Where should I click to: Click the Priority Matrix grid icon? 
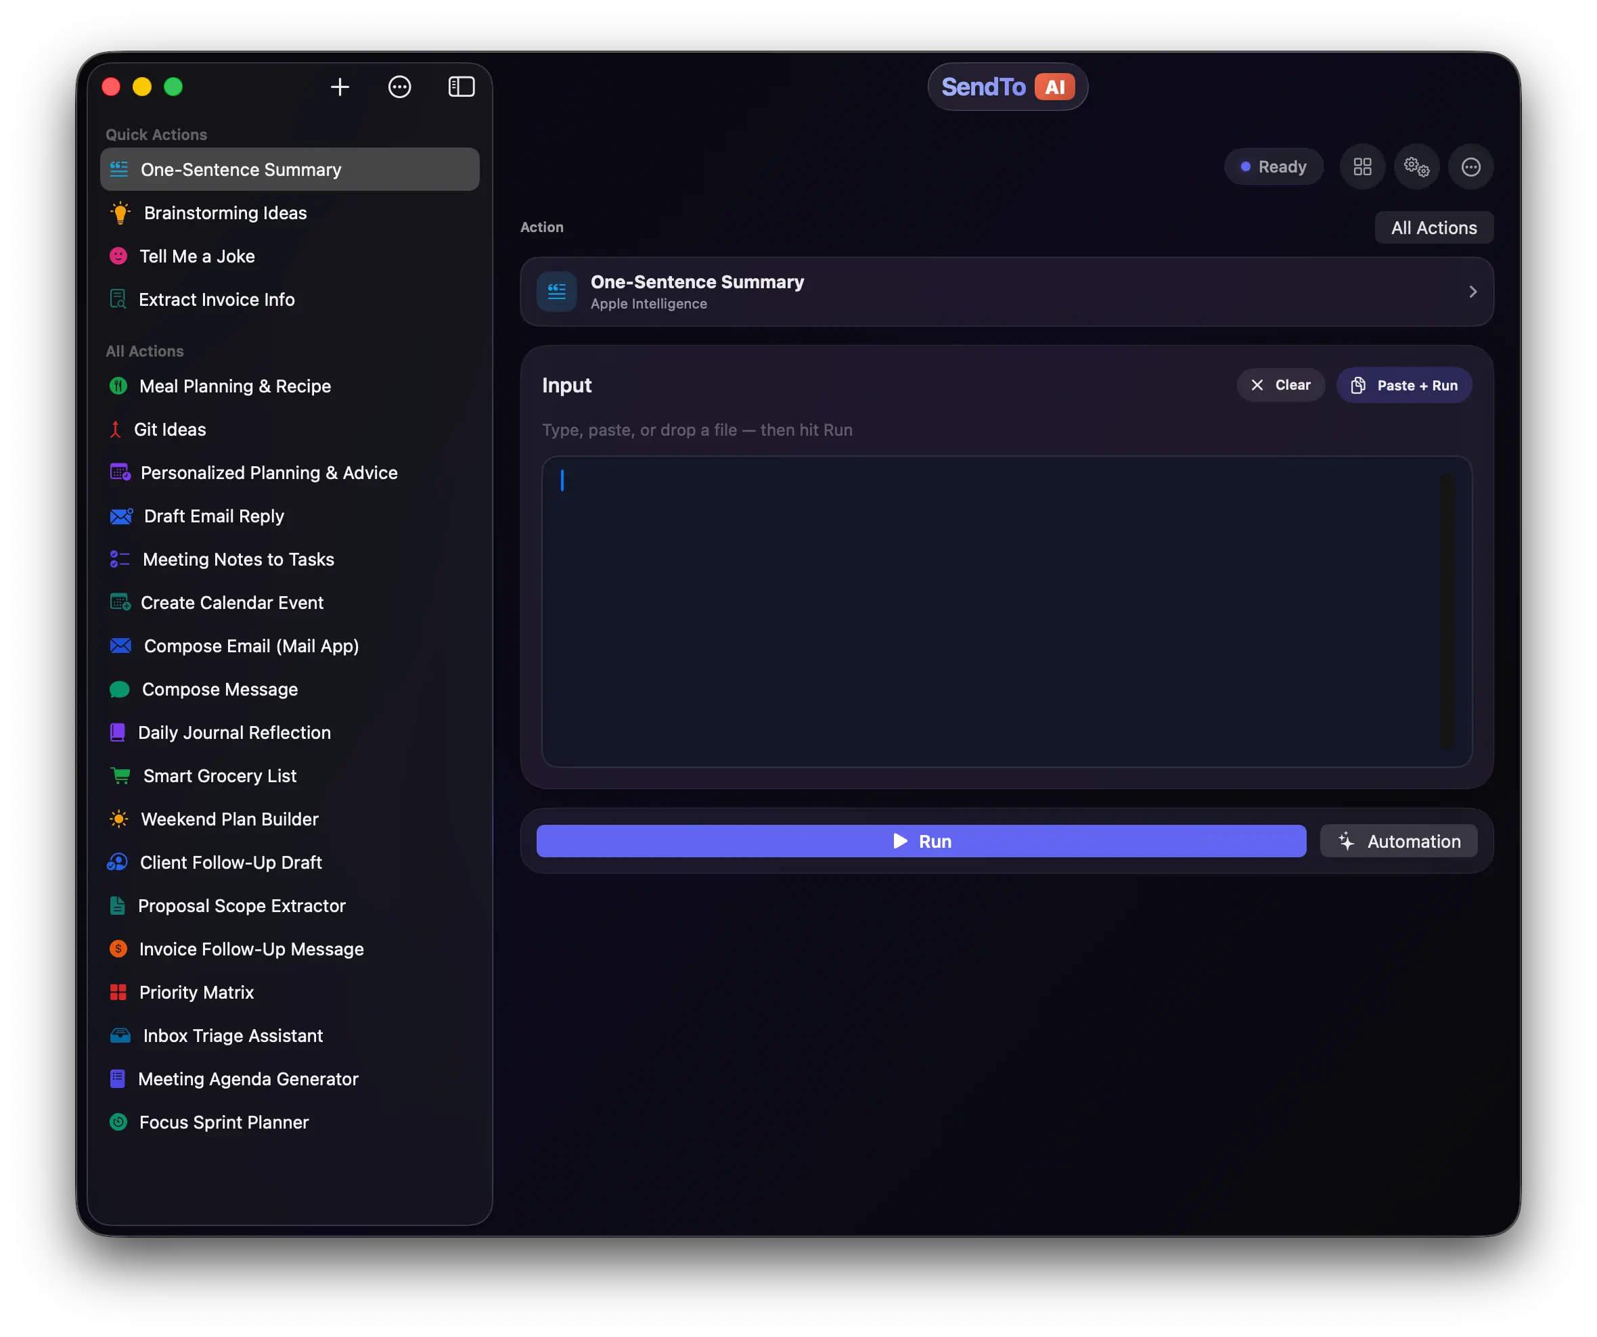tap(118, 993)
